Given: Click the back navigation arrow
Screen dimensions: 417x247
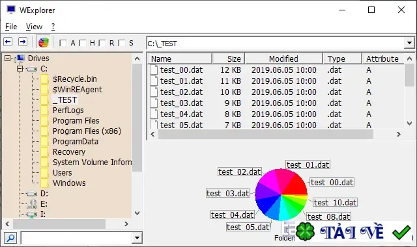Looking at the screenshot, I should (x=8, y=42).
